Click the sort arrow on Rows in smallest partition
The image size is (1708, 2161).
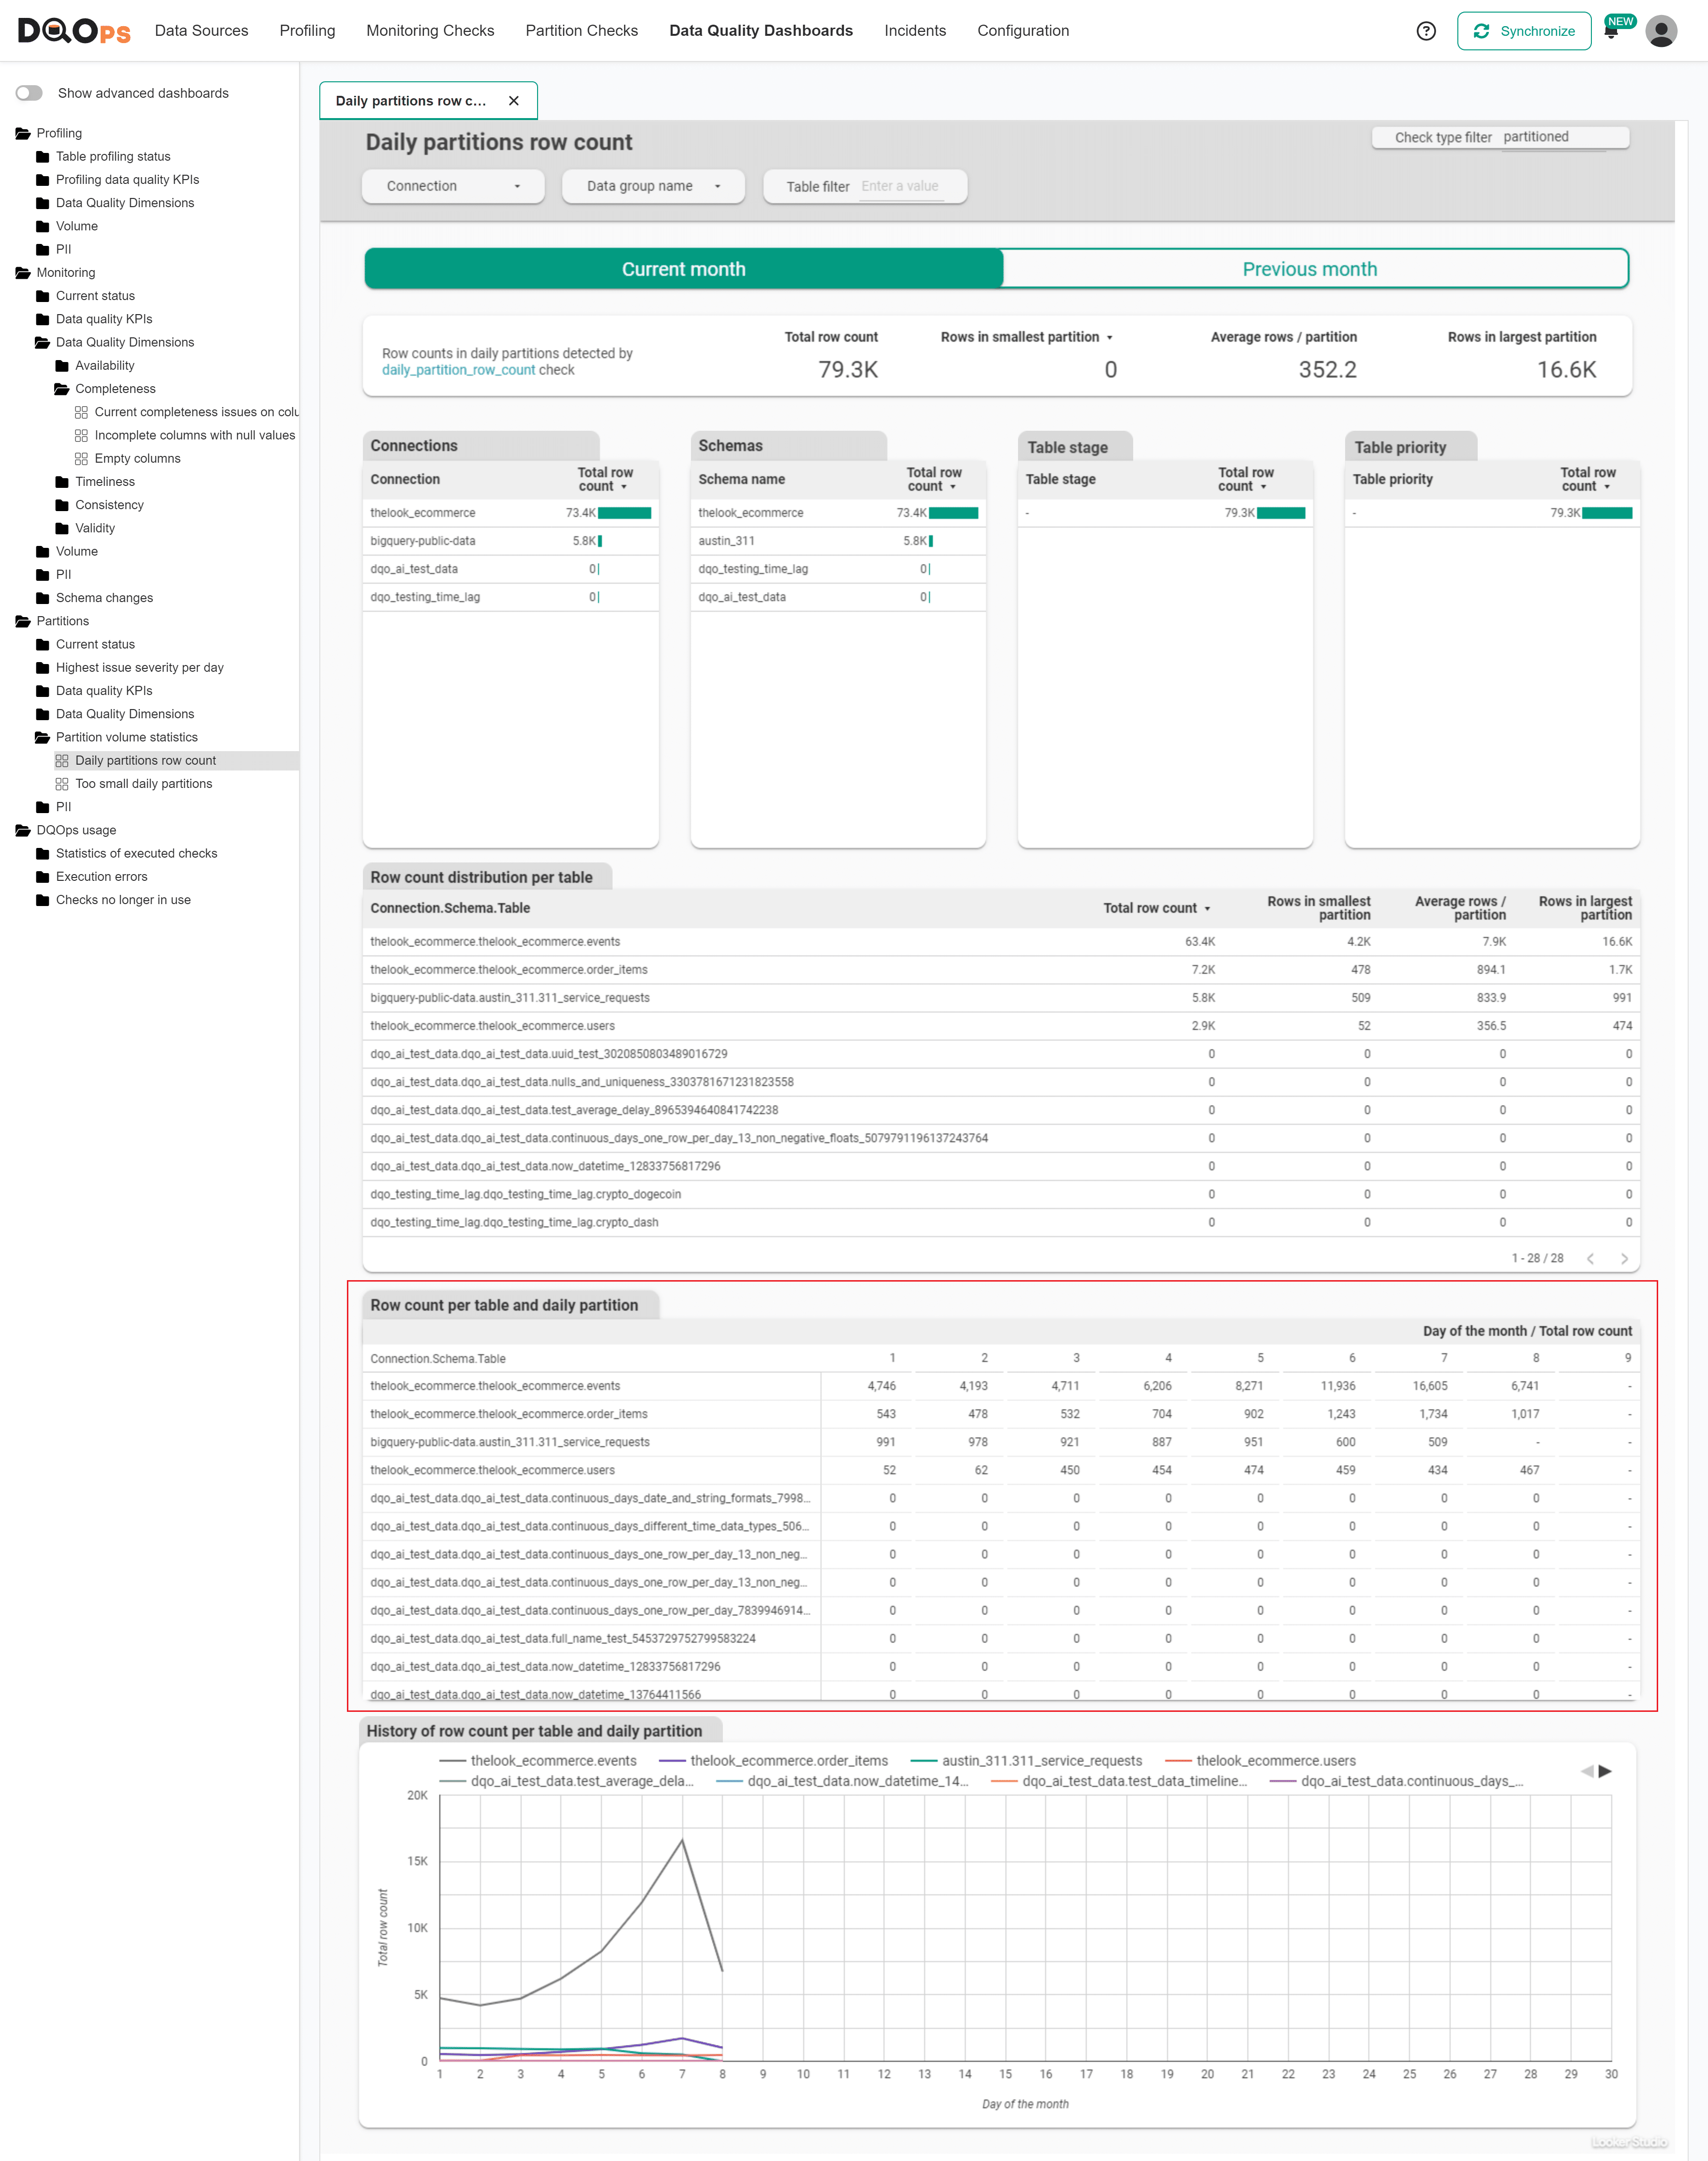[x=1110, y=338]
